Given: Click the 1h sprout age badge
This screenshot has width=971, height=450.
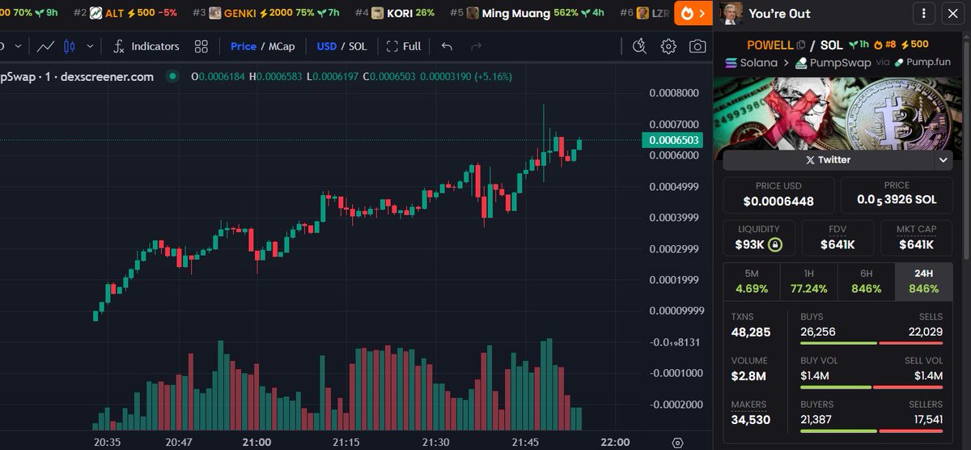Looking at the screenshot, I should pyautogui.click(x=859, y=45).
